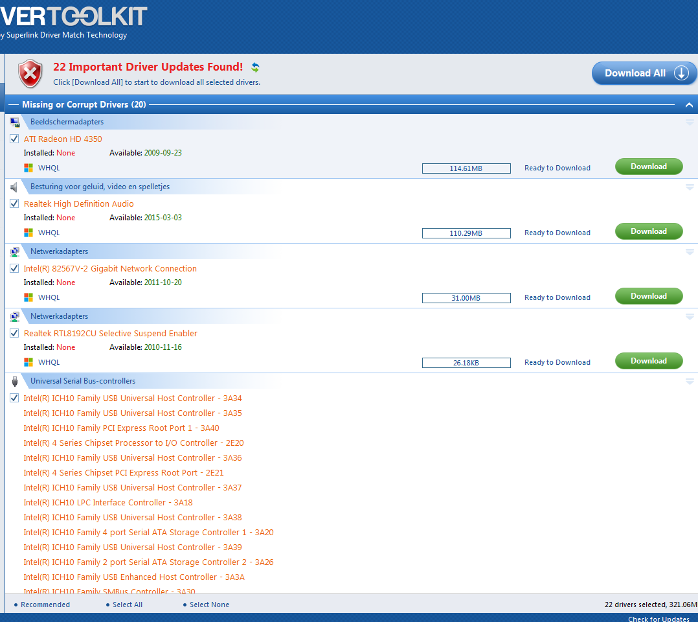Click the speaker icon for Besturing voor geluid
The width and height of the screenshot is (698, 622).
coord(14,187)
